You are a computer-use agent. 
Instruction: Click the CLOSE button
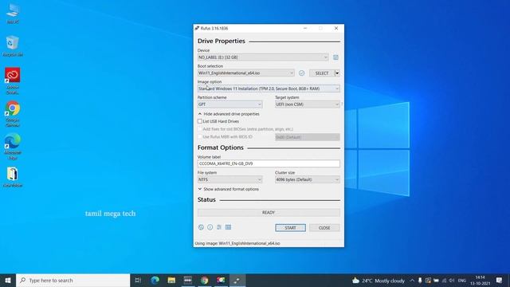[x=324, y=228]
